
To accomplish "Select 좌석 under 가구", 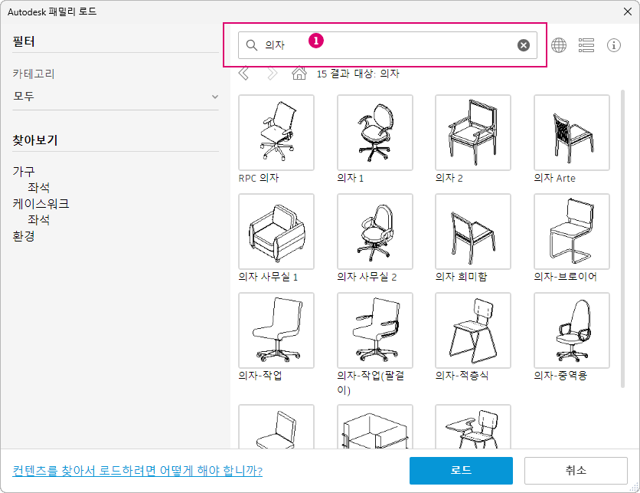I will (39, 188).
